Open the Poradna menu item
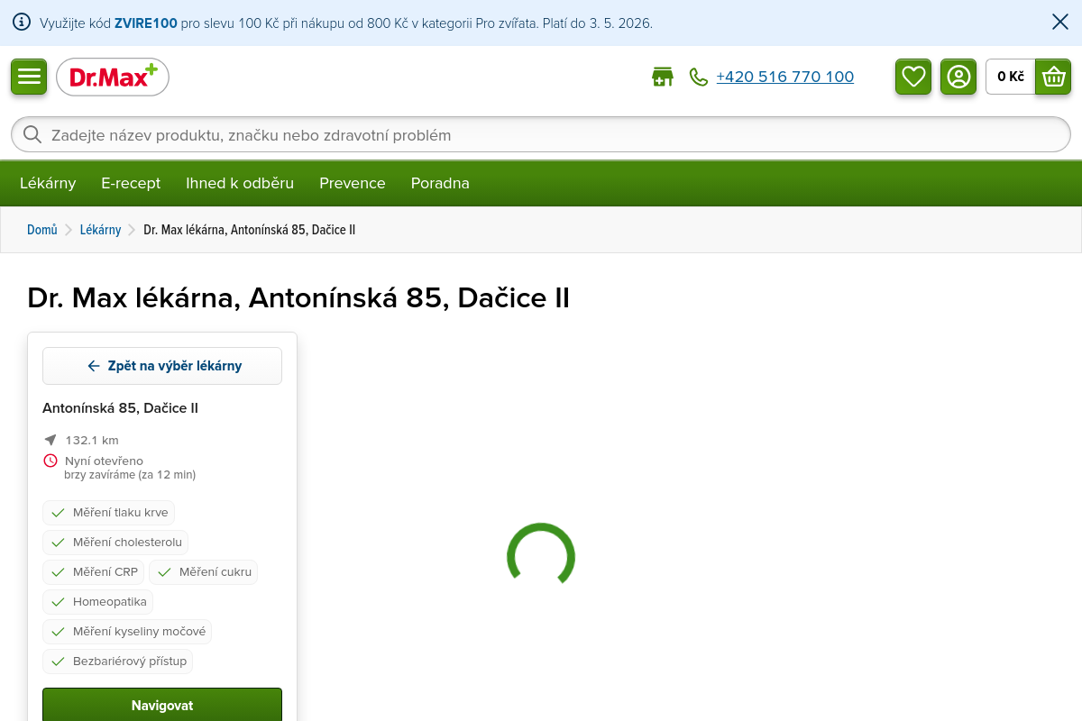Viewport: 1082px width, 721px height. coord(440,183)
